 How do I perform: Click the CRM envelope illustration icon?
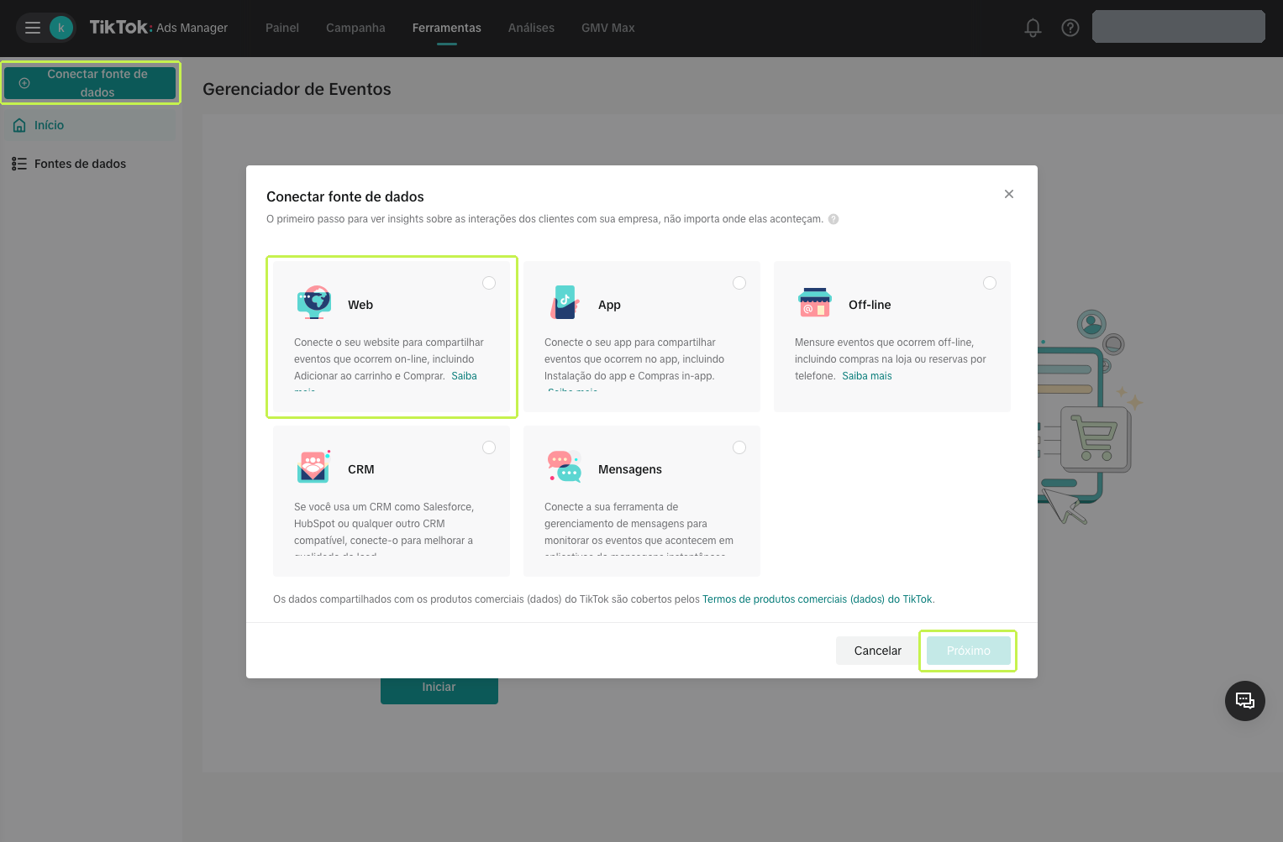click(314, 466)
